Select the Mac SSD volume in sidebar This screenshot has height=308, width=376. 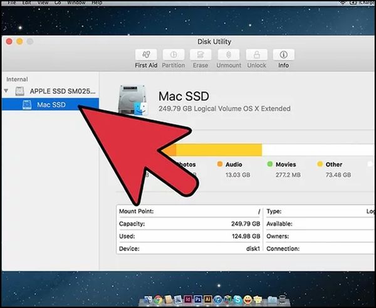point(51,104)
